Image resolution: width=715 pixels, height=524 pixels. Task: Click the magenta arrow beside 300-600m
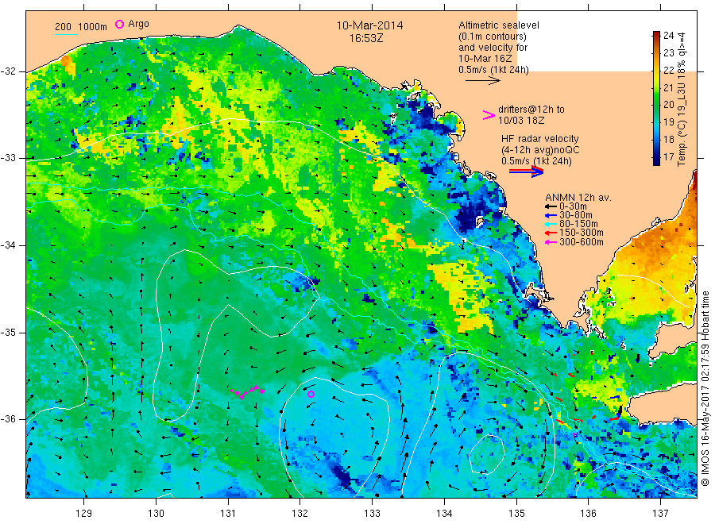click(551, 242)
